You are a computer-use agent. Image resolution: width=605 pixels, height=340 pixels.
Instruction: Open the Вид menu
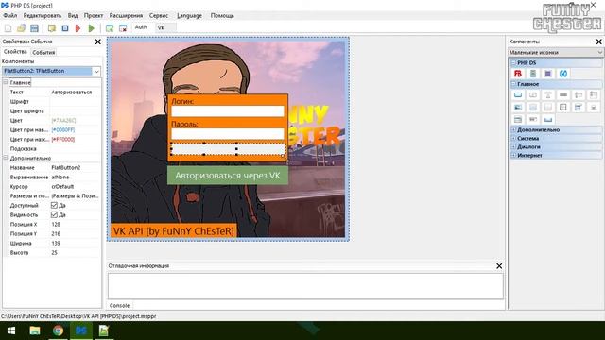point(73,15)
